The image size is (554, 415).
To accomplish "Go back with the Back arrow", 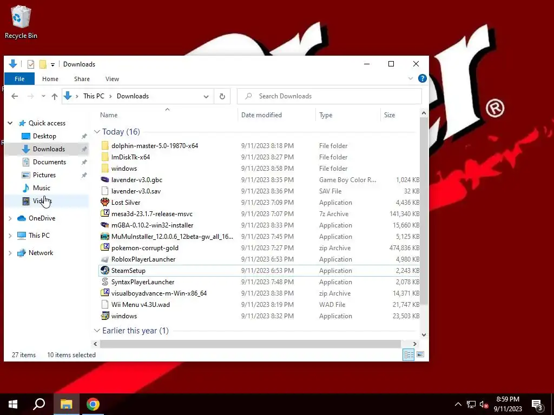I will 15,96.
